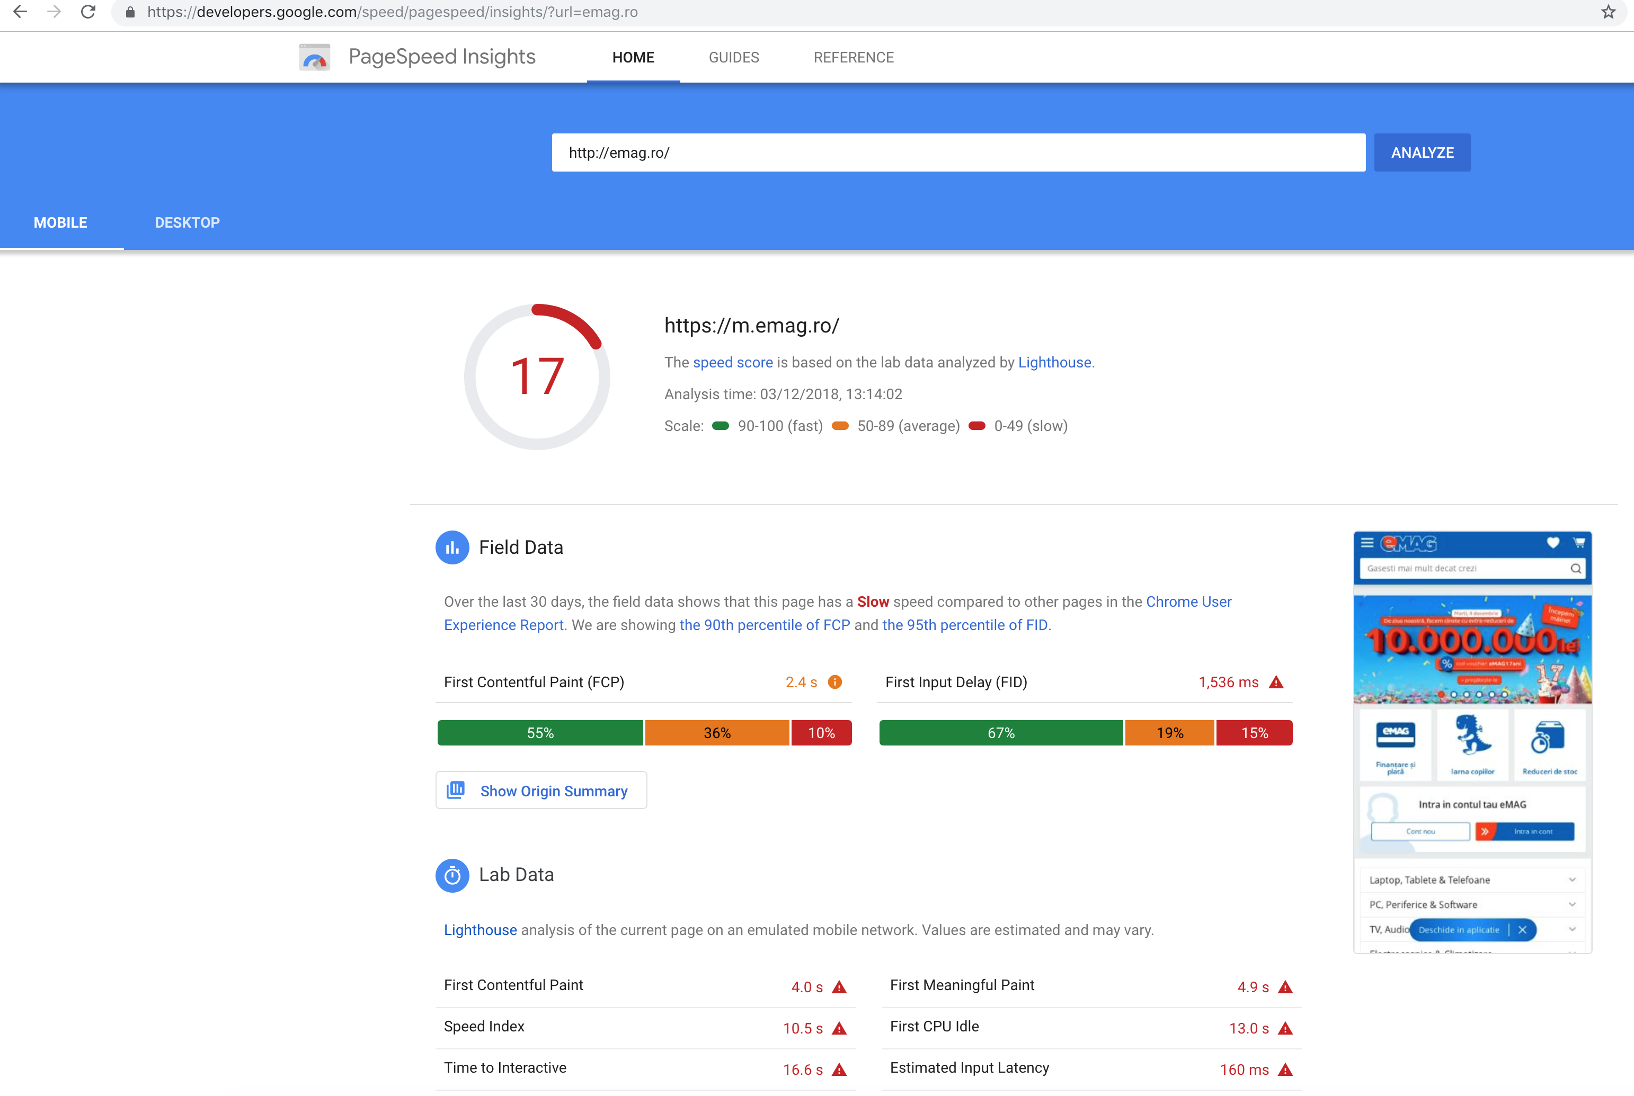Expand Laptop, Tablete & Telefoane row chevron
This screenshot has width=1634, height=1096.
(1572, 879)
